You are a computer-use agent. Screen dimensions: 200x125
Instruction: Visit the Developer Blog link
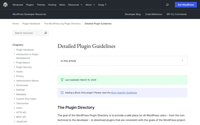coord(133,14)
